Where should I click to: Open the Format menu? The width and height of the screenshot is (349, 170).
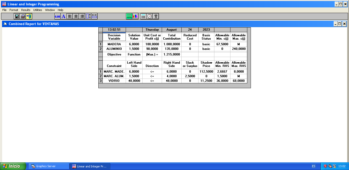14,10
